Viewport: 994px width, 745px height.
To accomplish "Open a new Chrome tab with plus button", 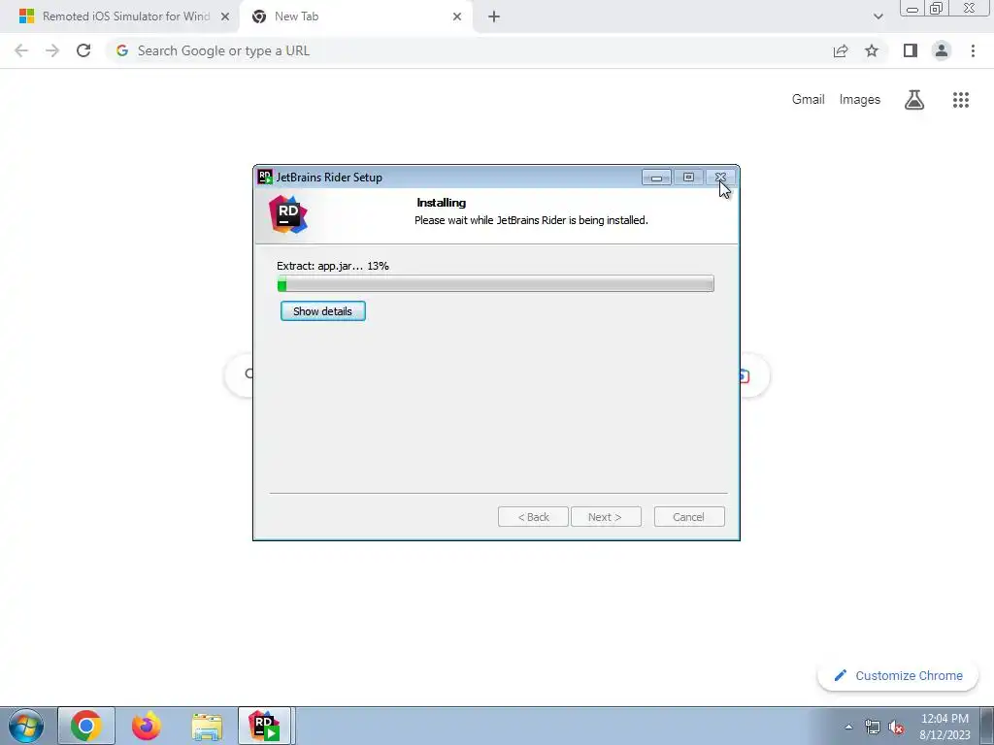I will click(494, 17).
